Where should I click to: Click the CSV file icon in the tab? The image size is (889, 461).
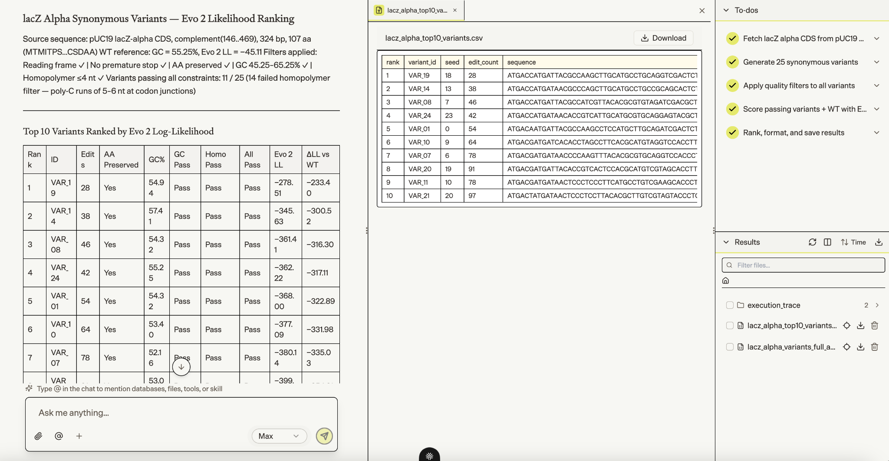[x=379, y=10]
